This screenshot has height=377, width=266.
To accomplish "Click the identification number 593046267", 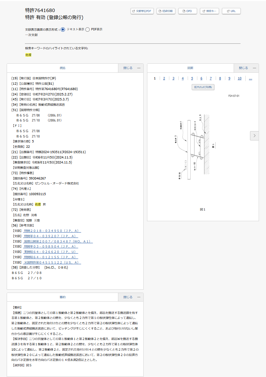I will [x=37, y=178].
